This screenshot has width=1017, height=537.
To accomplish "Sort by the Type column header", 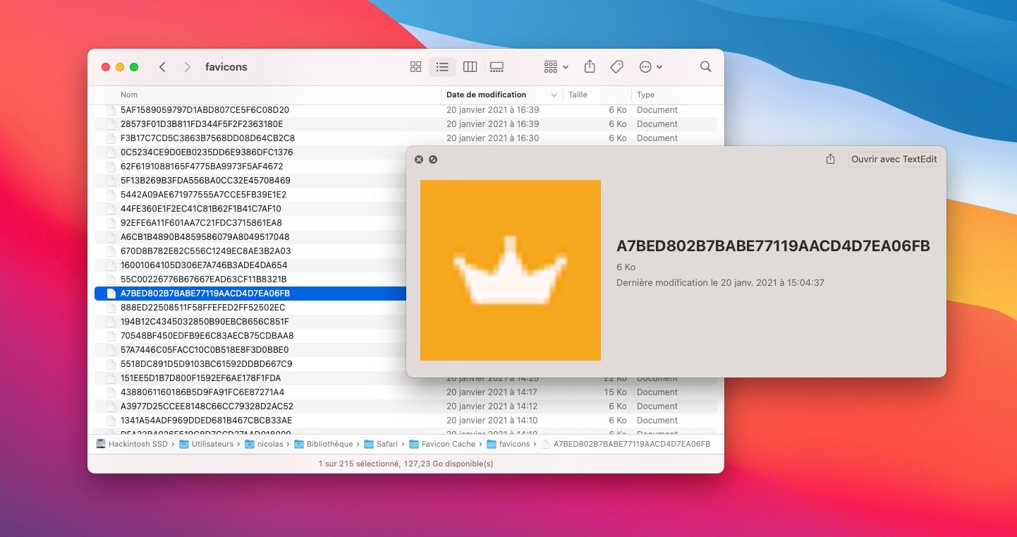I will coord(645,95).
